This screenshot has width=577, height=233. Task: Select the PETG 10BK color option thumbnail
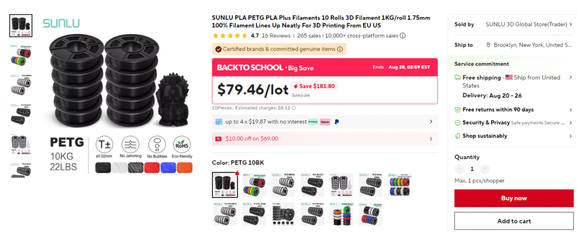[x=225, y=185]
